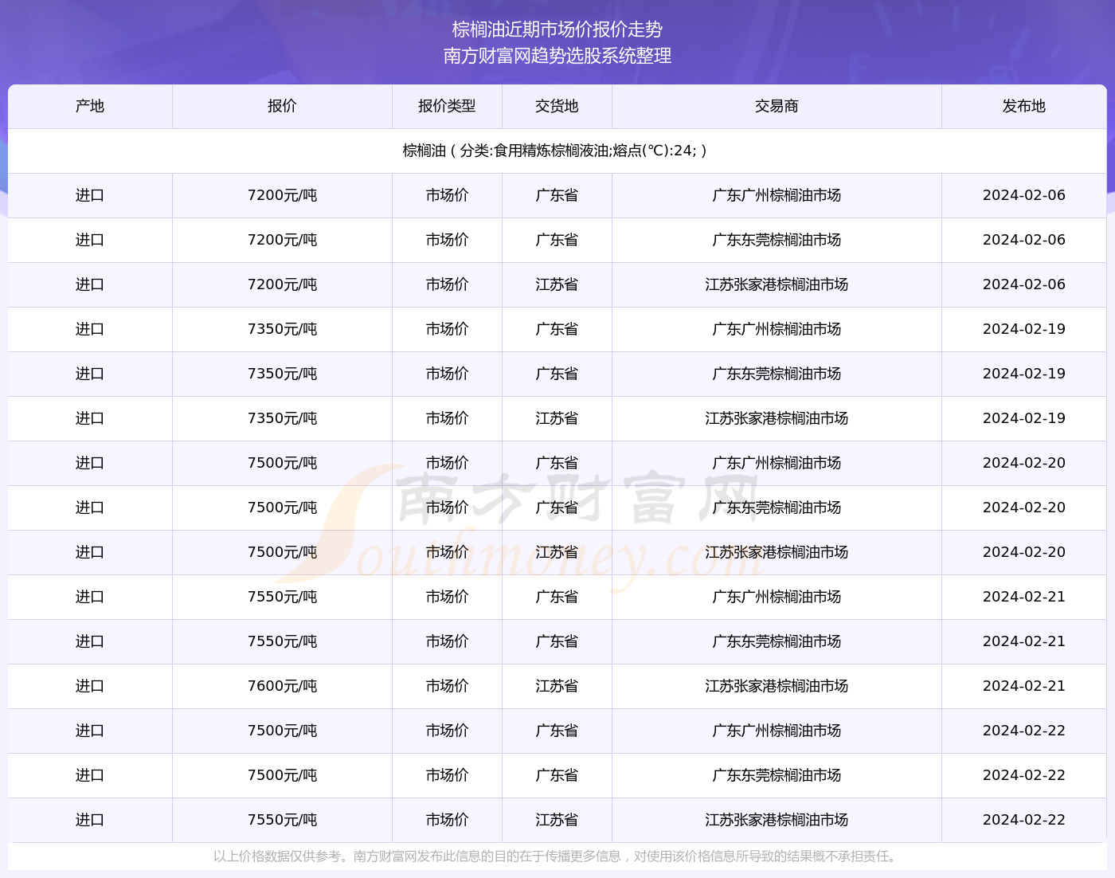Click the 交货地 column header

click(x=557, y=106)
